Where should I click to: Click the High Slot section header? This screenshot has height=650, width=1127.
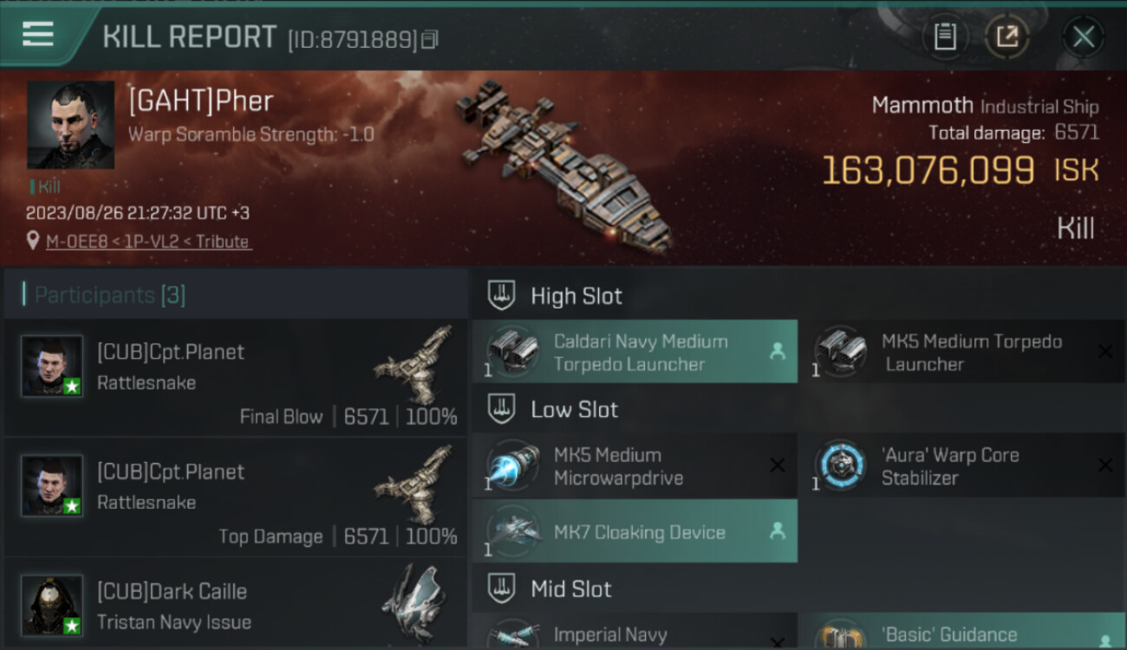pyautogui.click(x=576, y=296)
